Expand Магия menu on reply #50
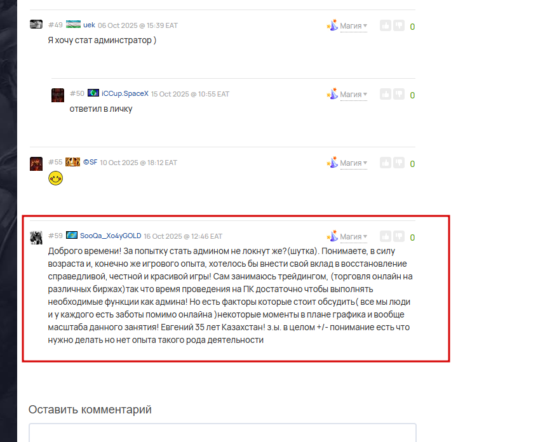 [353, 95]
